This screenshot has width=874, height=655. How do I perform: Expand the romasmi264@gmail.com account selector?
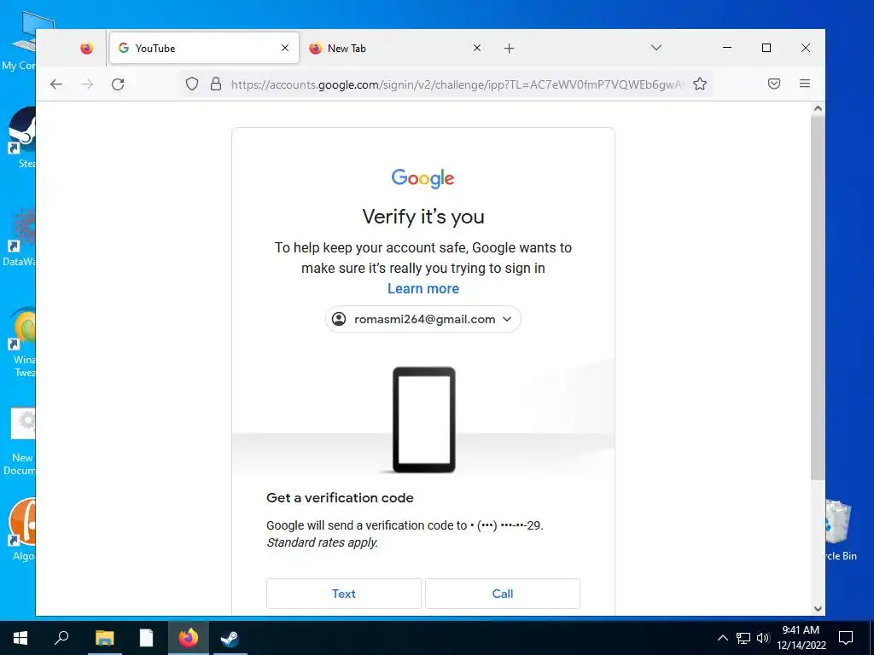pyautogui.click(x=423, y=319)
